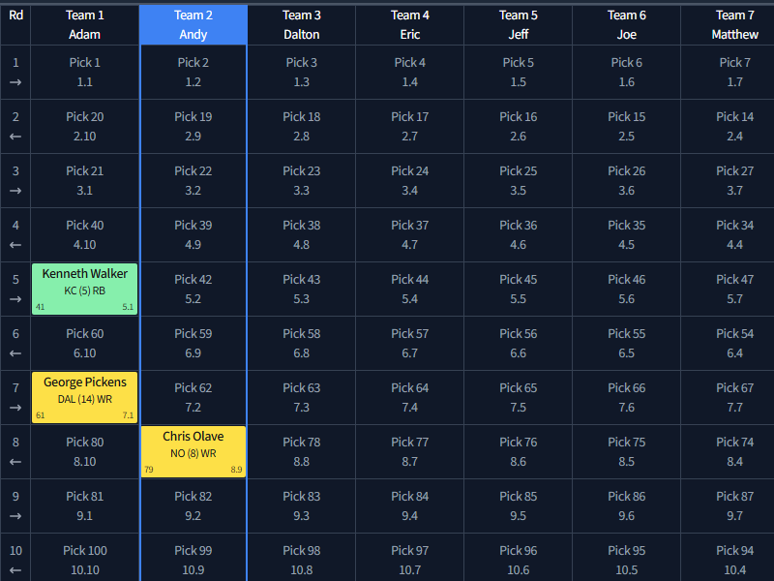
Task: Click the Team 5 Jeff header
Action: point(519,25)
